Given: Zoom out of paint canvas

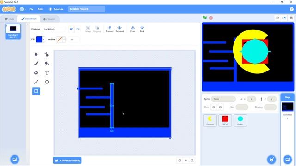Looking at the screenshot, I should [x=180, y=160].
